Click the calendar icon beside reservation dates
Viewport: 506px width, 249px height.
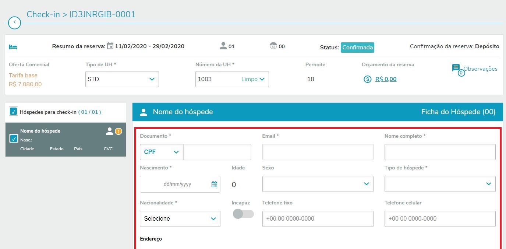click(110, 46)
